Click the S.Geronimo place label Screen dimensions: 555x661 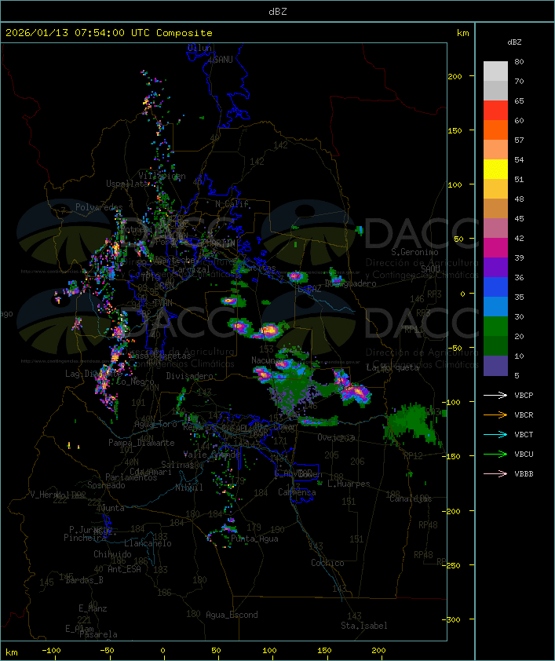[414, 252]
